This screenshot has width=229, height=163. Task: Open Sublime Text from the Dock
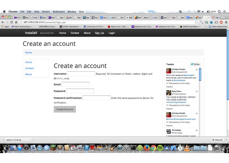[60, 147]
